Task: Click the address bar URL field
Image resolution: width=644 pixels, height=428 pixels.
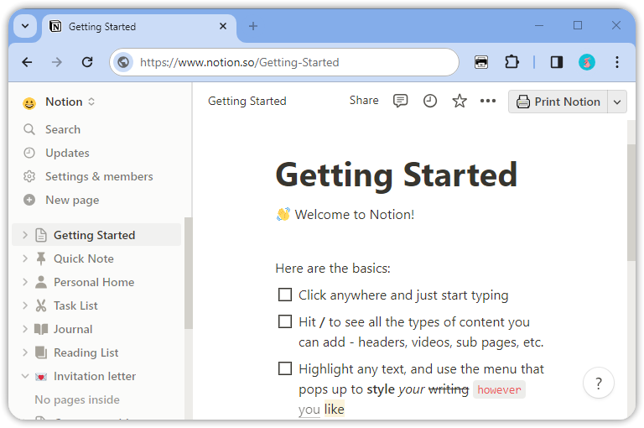Action: click(284, 62)
